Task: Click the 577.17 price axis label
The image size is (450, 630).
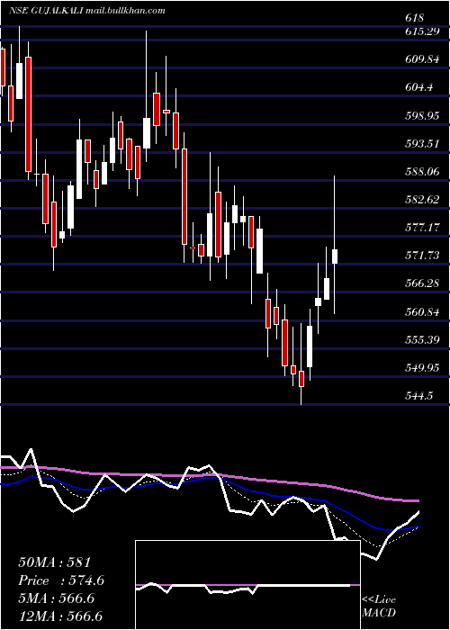Action: click(x=421, y=228)
